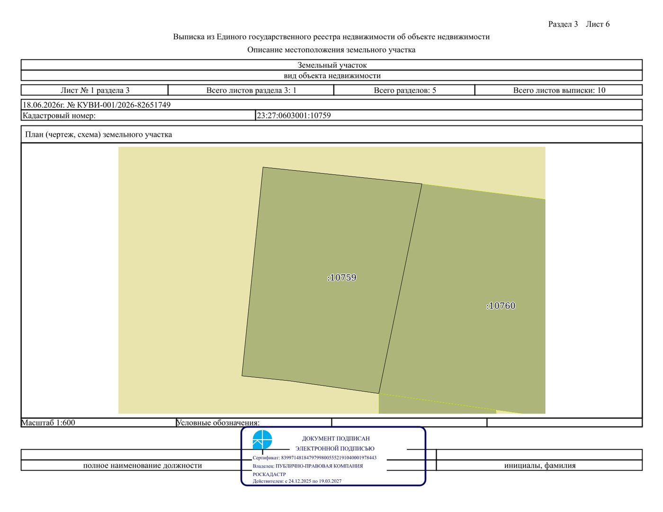Click the 'Всего листов раздела 3: 1' cell
The image size is (663, 512).
pyautogui.click(x=251, y=90)
